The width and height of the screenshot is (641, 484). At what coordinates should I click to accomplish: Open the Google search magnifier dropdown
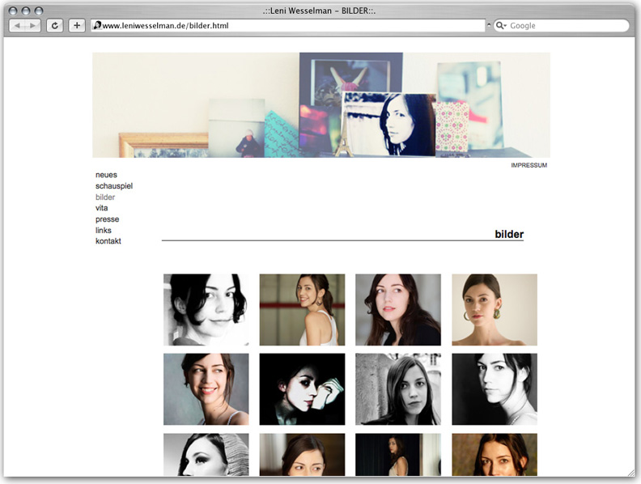click(x=501, y=26)
